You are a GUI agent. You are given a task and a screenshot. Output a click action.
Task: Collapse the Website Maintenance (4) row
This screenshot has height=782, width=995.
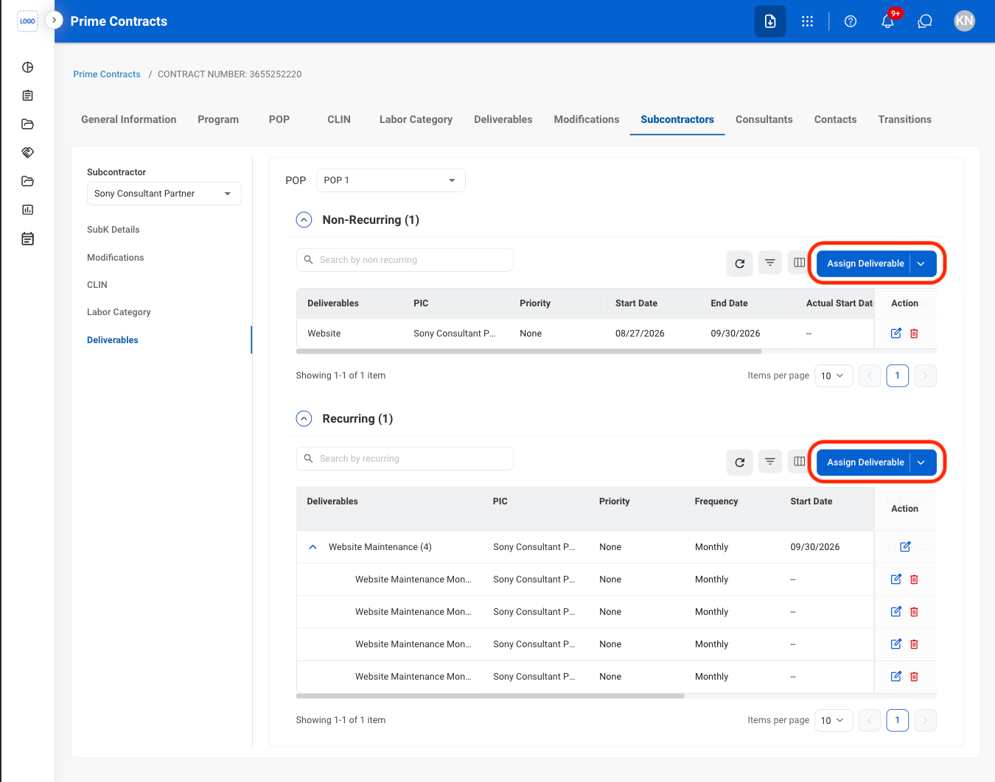313,547
